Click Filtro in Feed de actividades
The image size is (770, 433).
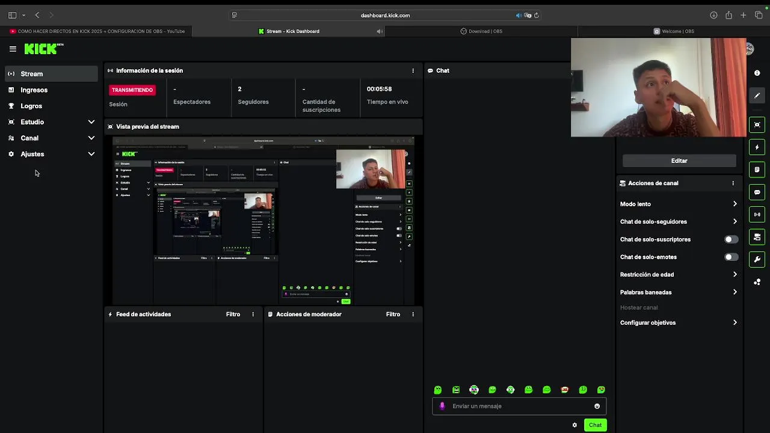pos(233,314)
